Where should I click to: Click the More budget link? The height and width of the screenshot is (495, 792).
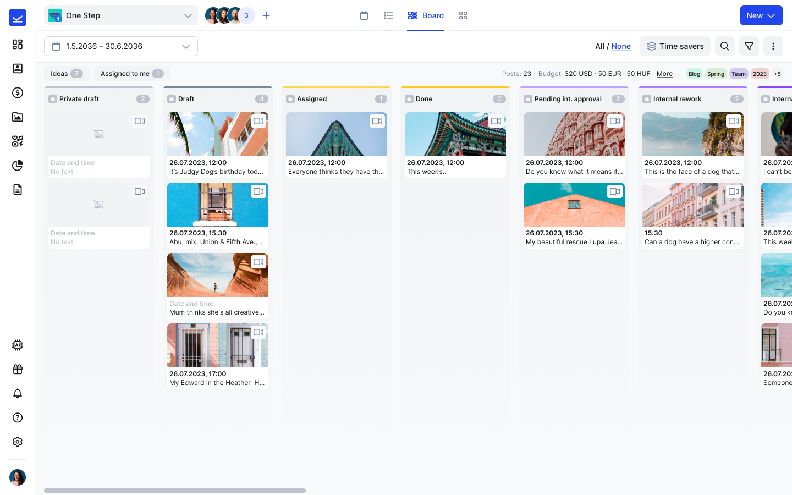[664, 74]
